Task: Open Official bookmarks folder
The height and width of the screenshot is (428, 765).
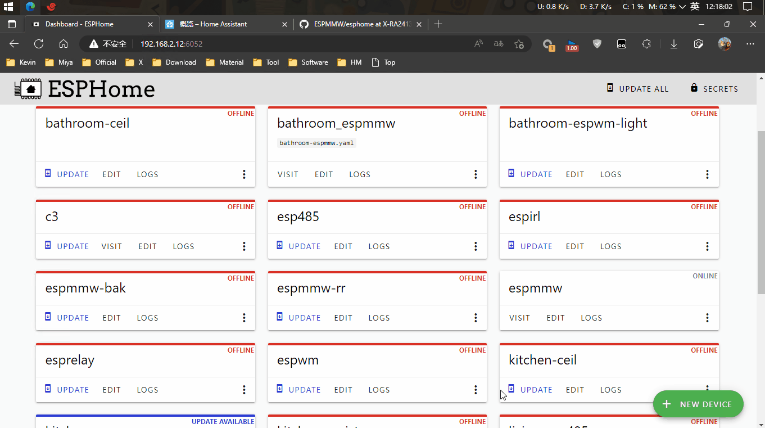Action: 99,62
